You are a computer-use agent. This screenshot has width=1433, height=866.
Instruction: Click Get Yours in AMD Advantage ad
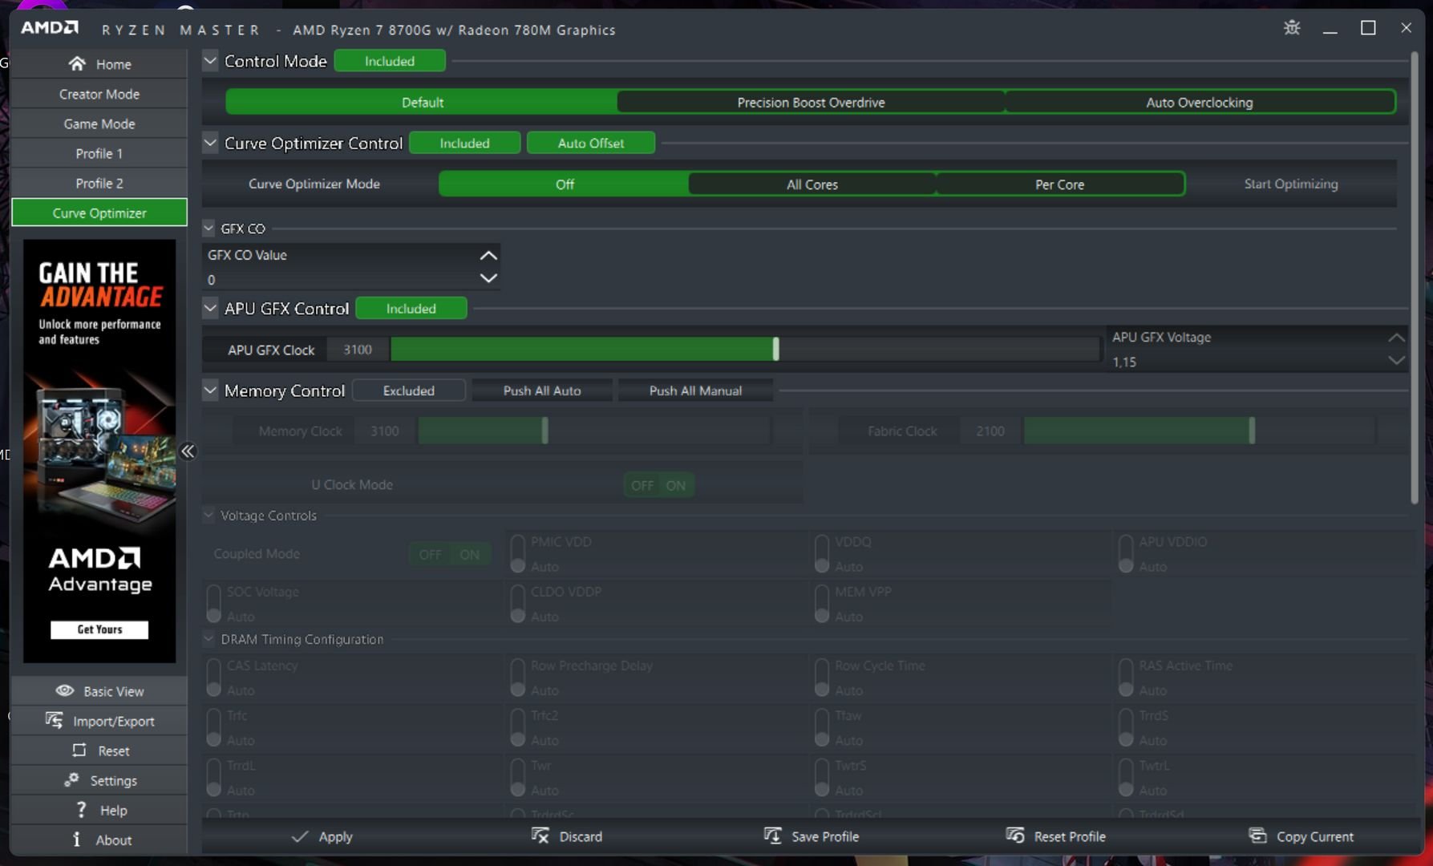99,629
